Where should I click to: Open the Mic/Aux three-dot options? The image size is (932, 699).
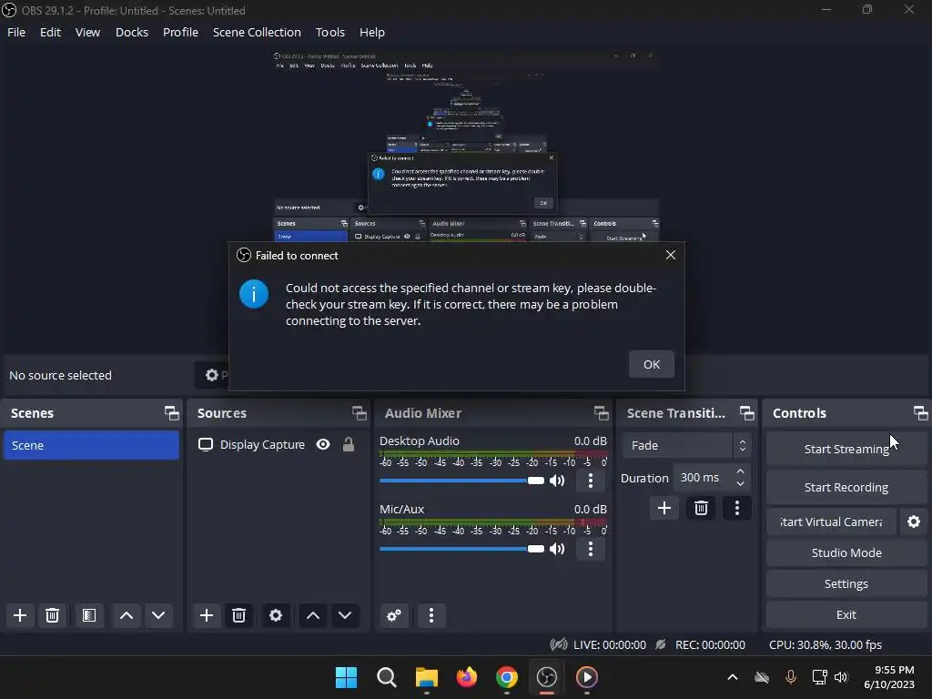[590, 549]
